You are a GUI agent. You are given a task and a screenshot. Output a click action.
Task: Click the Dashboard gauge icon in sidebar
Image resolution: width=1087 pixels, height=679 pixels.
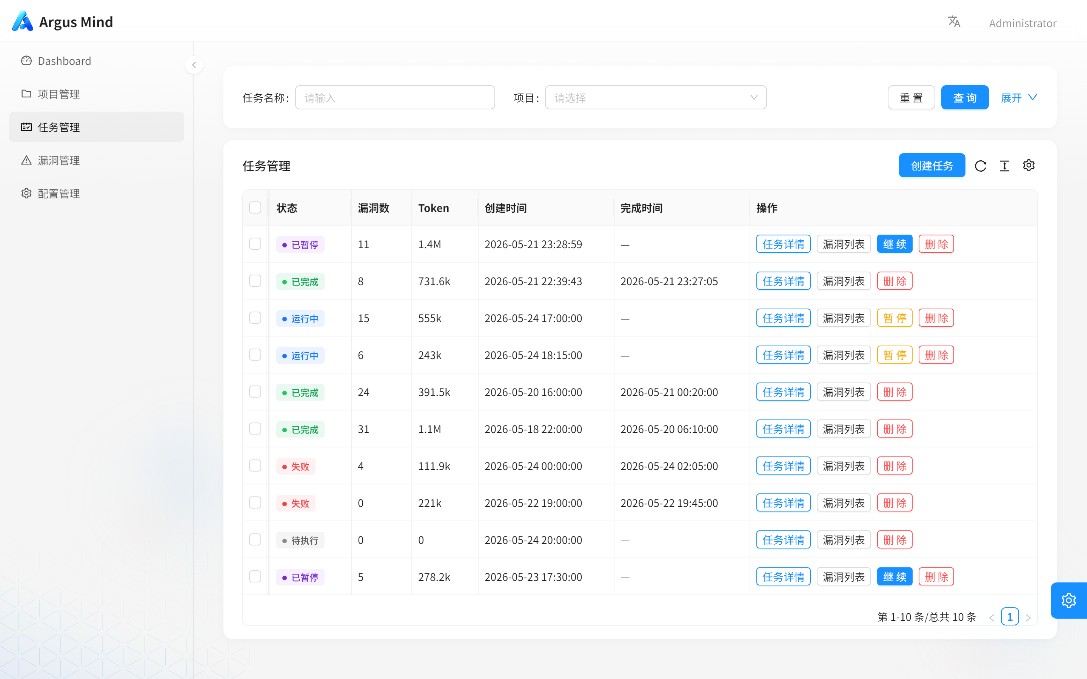pos(26,61)
